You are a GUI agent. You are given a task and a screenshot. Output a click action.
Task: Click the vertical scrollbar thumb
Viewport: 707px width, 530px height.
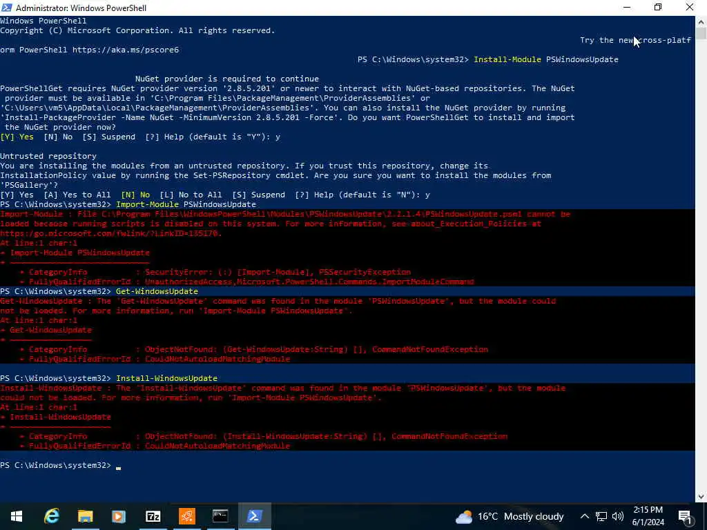coord(701,34)
